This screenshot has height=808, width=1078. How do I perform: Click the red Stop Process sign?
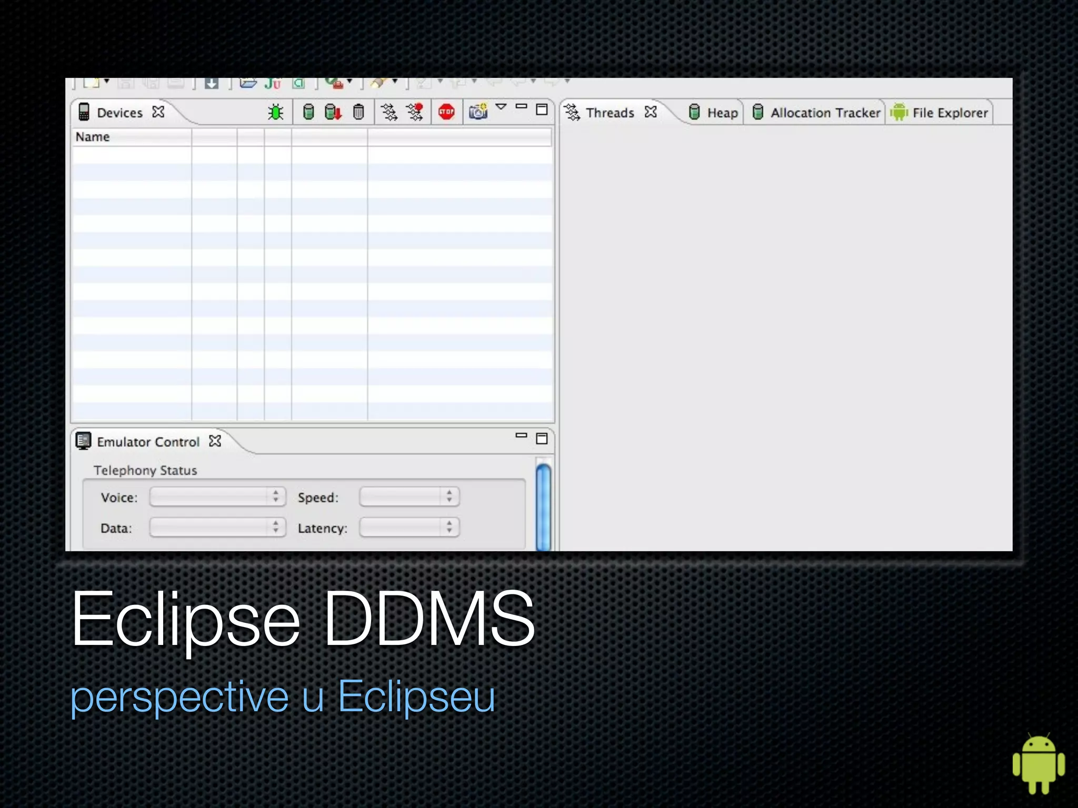446,112
